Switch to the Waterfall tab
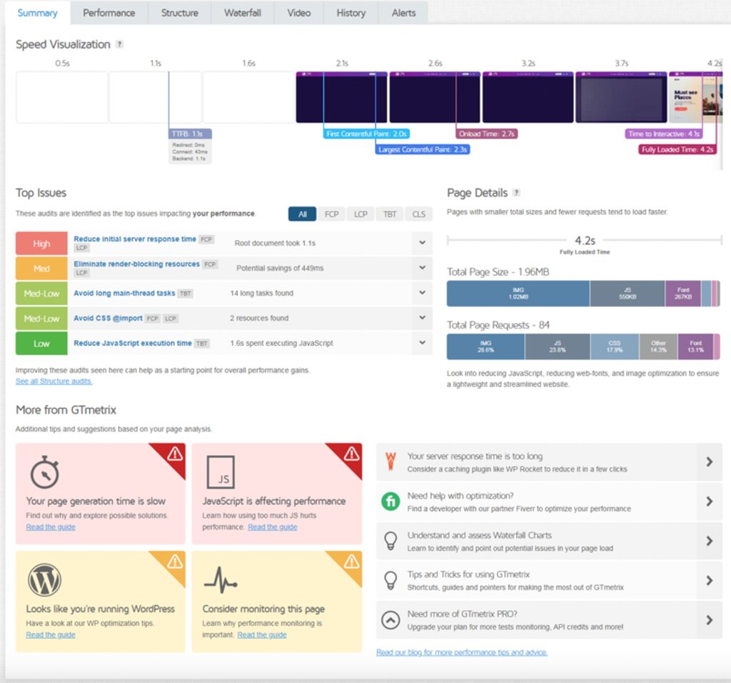Viewport: 731px width, 683px height. point(242,12)
